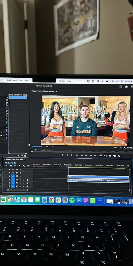Screen dimensions: 133x266
Task: Click the Lift button in Program monitor
Action: pyautogui.click(x=101, y=155)
